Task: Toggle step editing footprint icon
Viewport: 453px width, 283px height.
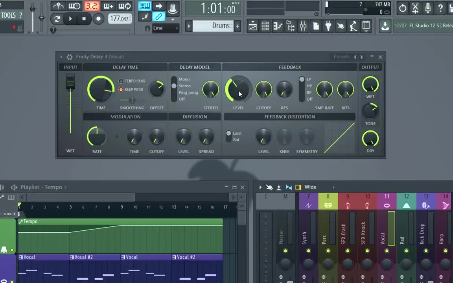Action: pos(145,17)
